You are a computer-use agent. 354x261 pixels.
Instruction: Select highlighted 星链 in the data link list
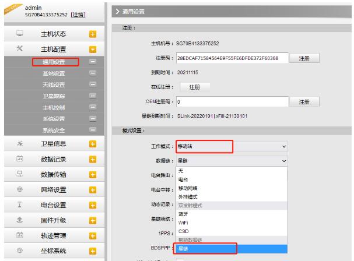232,249
